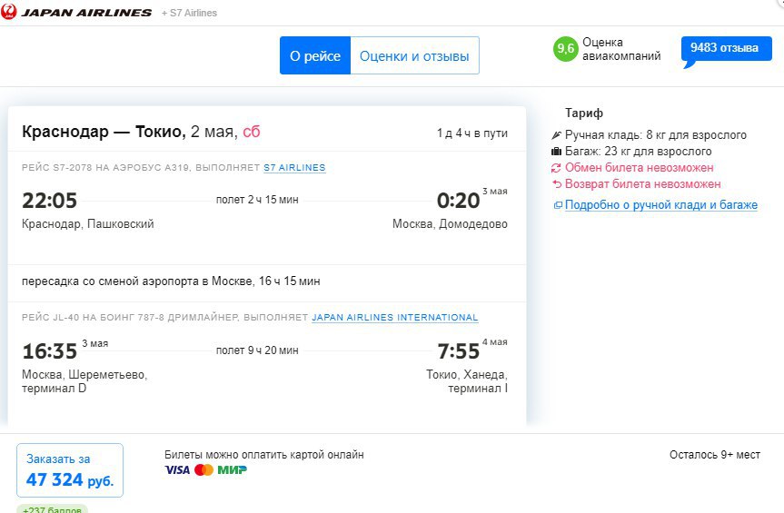The height and width of the screenshot is (513, 784).
Task: Click Токио, Ханеда, терминал I text
Action: point(467,381)
